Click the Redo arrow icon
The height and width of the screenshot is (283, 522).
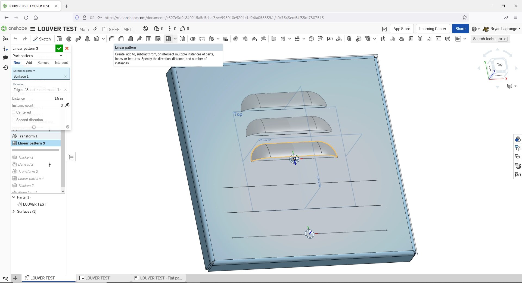(x=25, y=39)
